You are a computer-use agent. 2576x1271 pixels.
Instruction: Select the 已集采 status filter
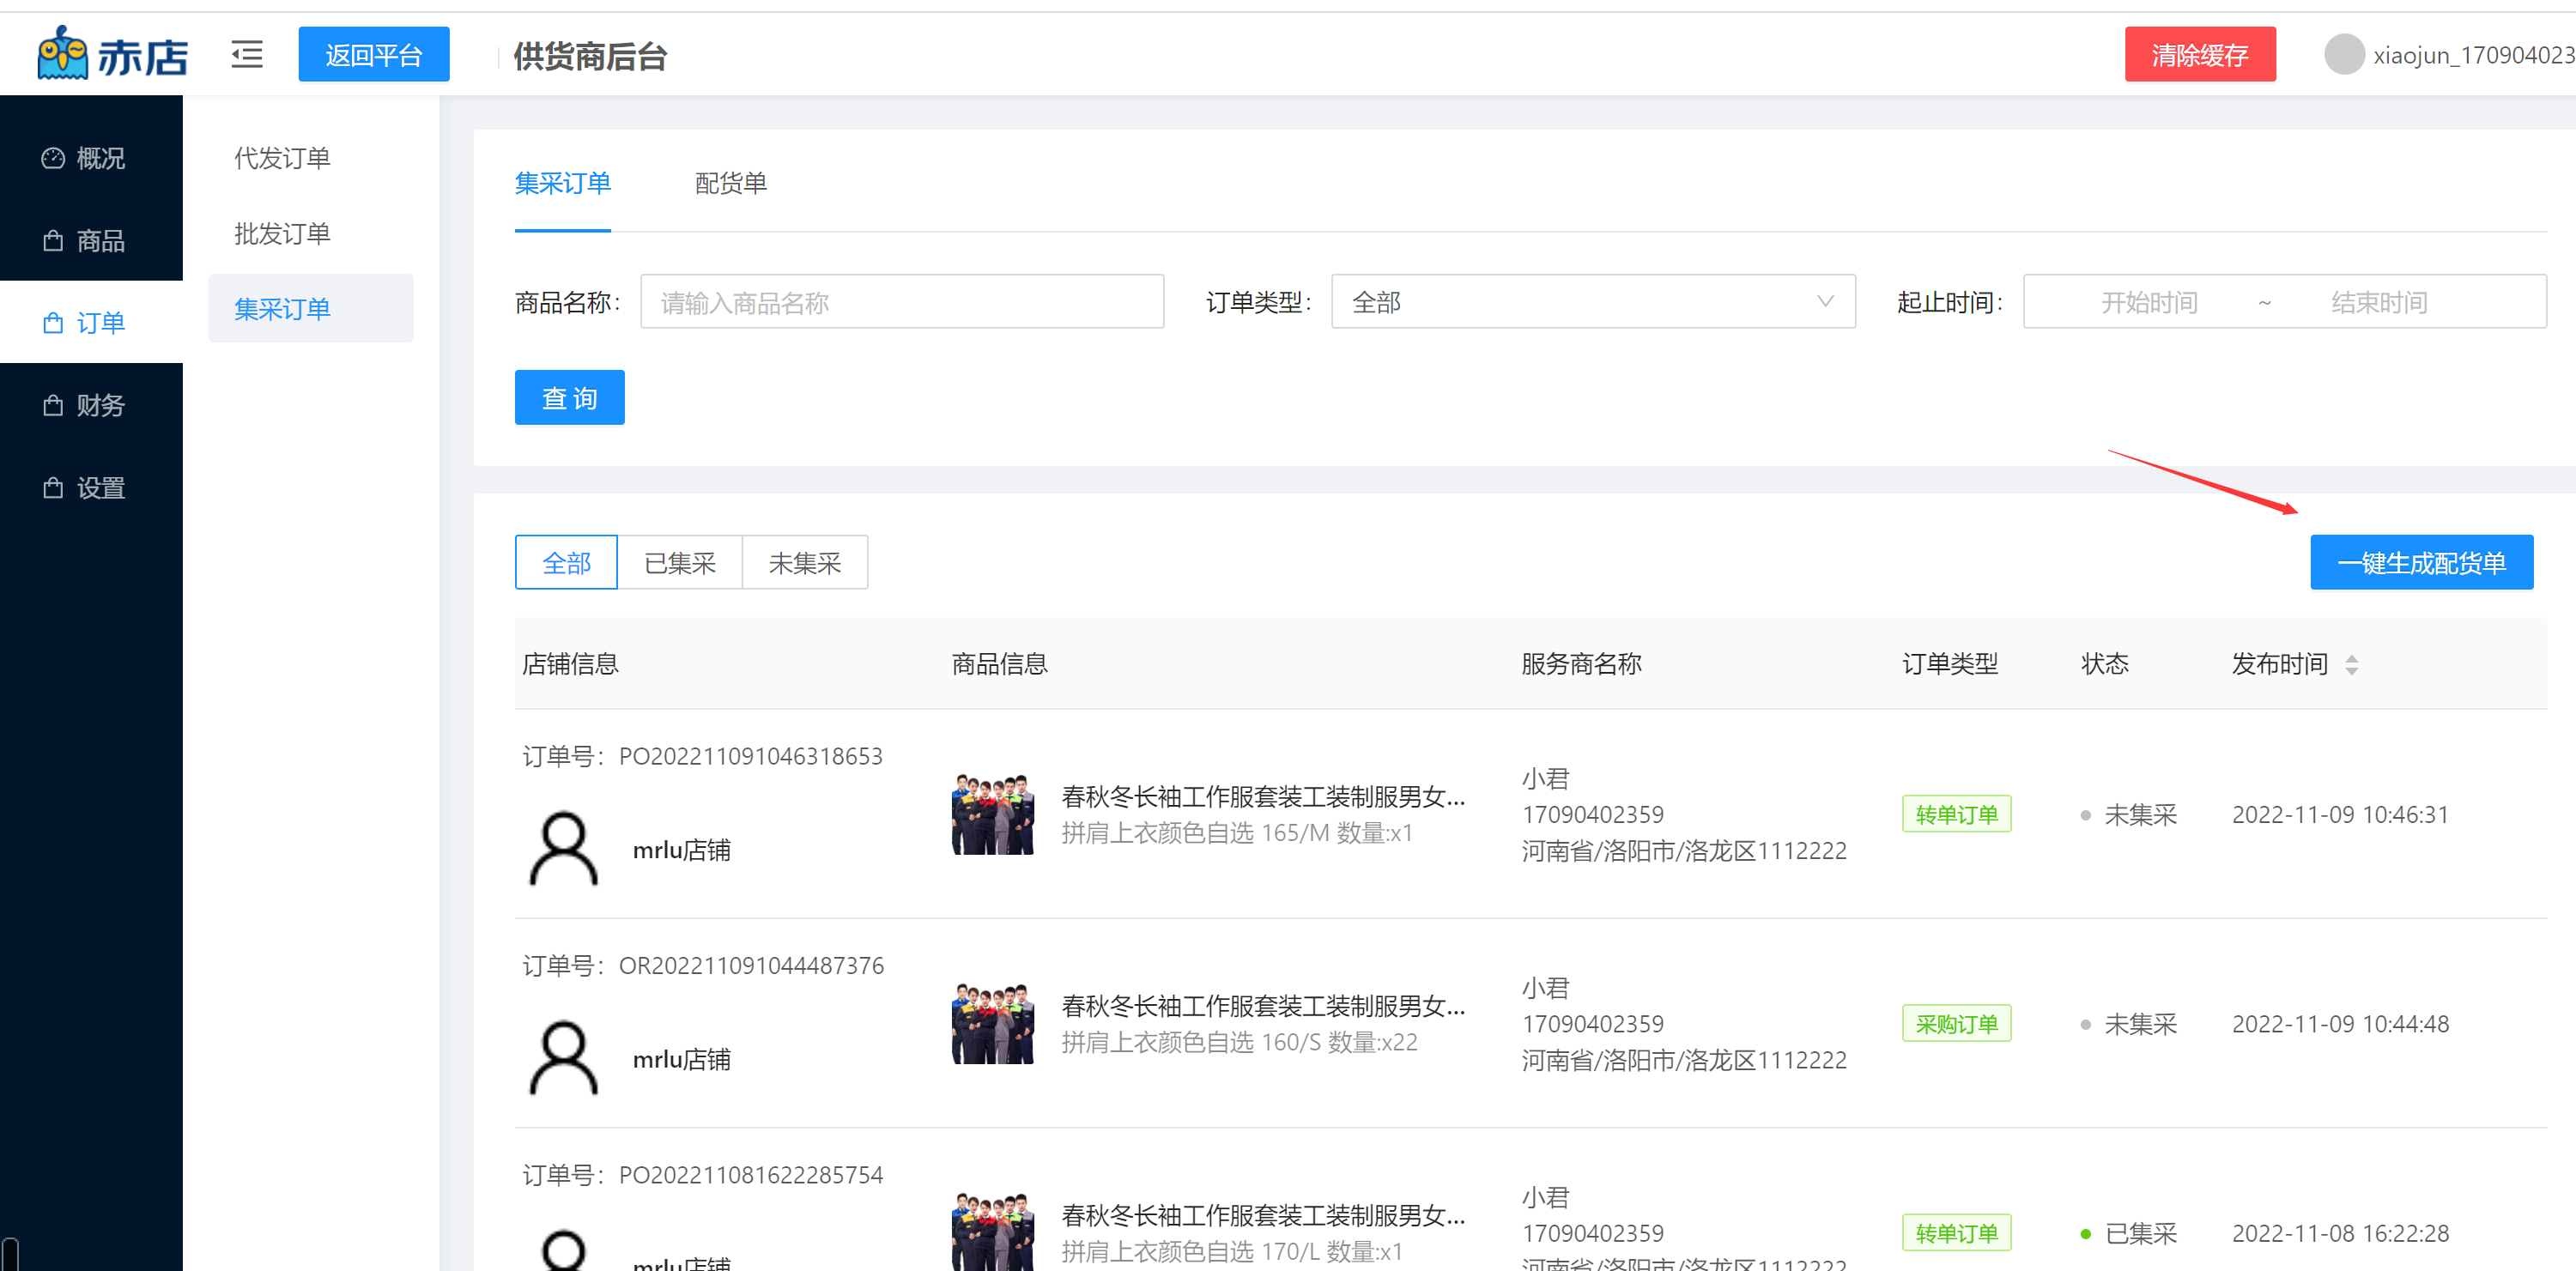coord(680,562)
